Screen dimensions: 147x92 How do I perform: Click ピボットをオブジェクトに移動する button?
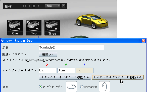click(118, 77)
